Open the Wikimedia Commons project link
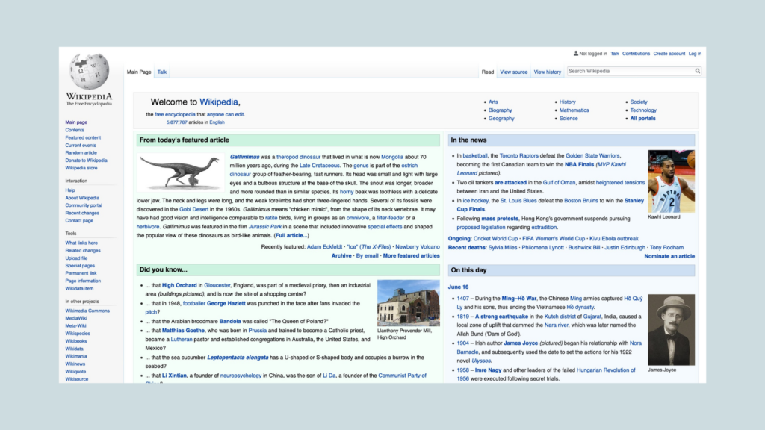 click(x=87, y=311)
